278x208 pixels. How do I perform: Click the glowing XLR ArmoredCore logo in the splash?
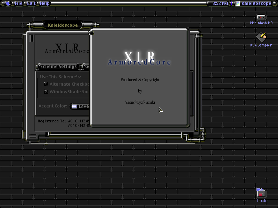point(140,58)
